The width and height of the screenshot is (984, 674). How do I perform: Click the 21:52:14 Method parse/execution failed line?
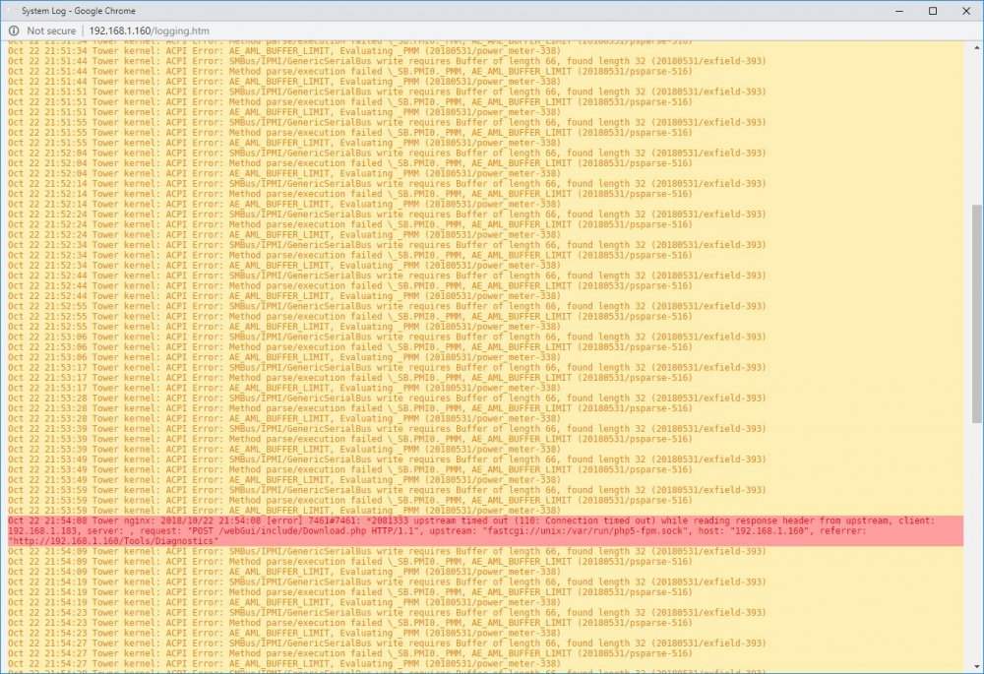coord(349,194)
